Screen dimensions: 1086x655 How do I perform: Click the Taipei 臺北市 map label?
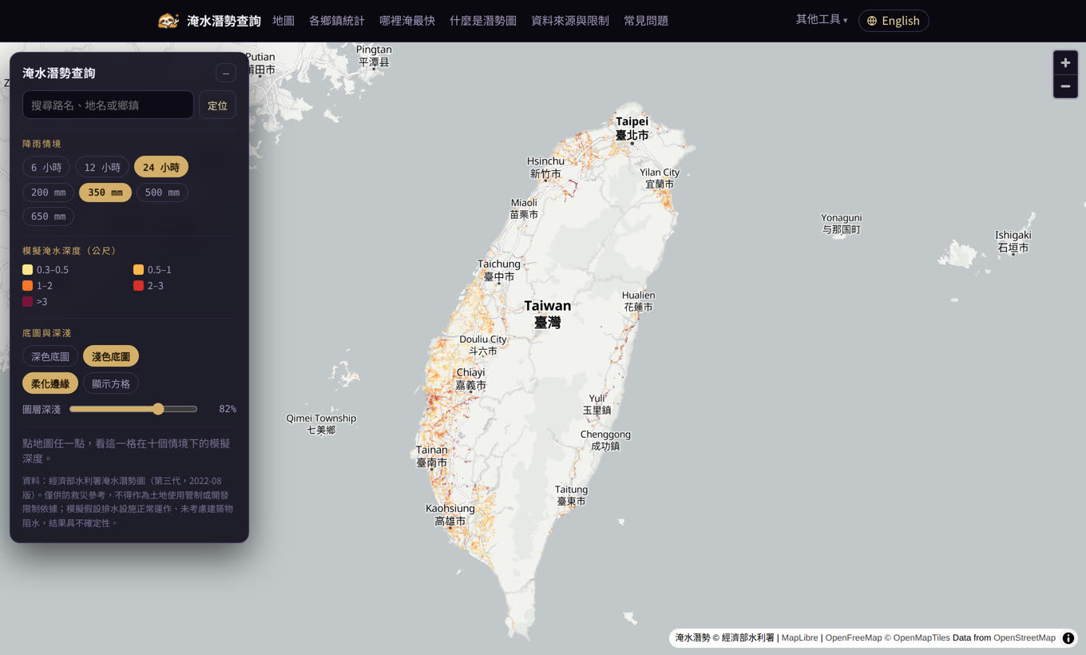coord(632,129)
